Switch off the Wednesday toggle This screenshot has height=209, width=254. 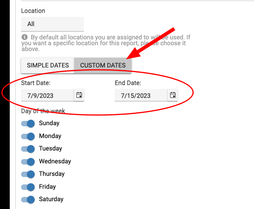[x=28, y=161]
